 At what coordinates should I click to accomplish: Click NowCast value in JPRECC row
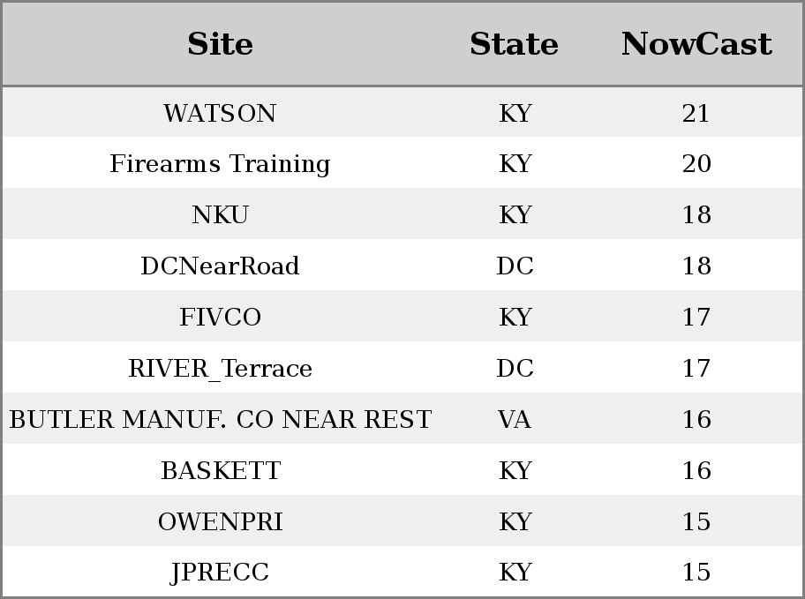696,573
